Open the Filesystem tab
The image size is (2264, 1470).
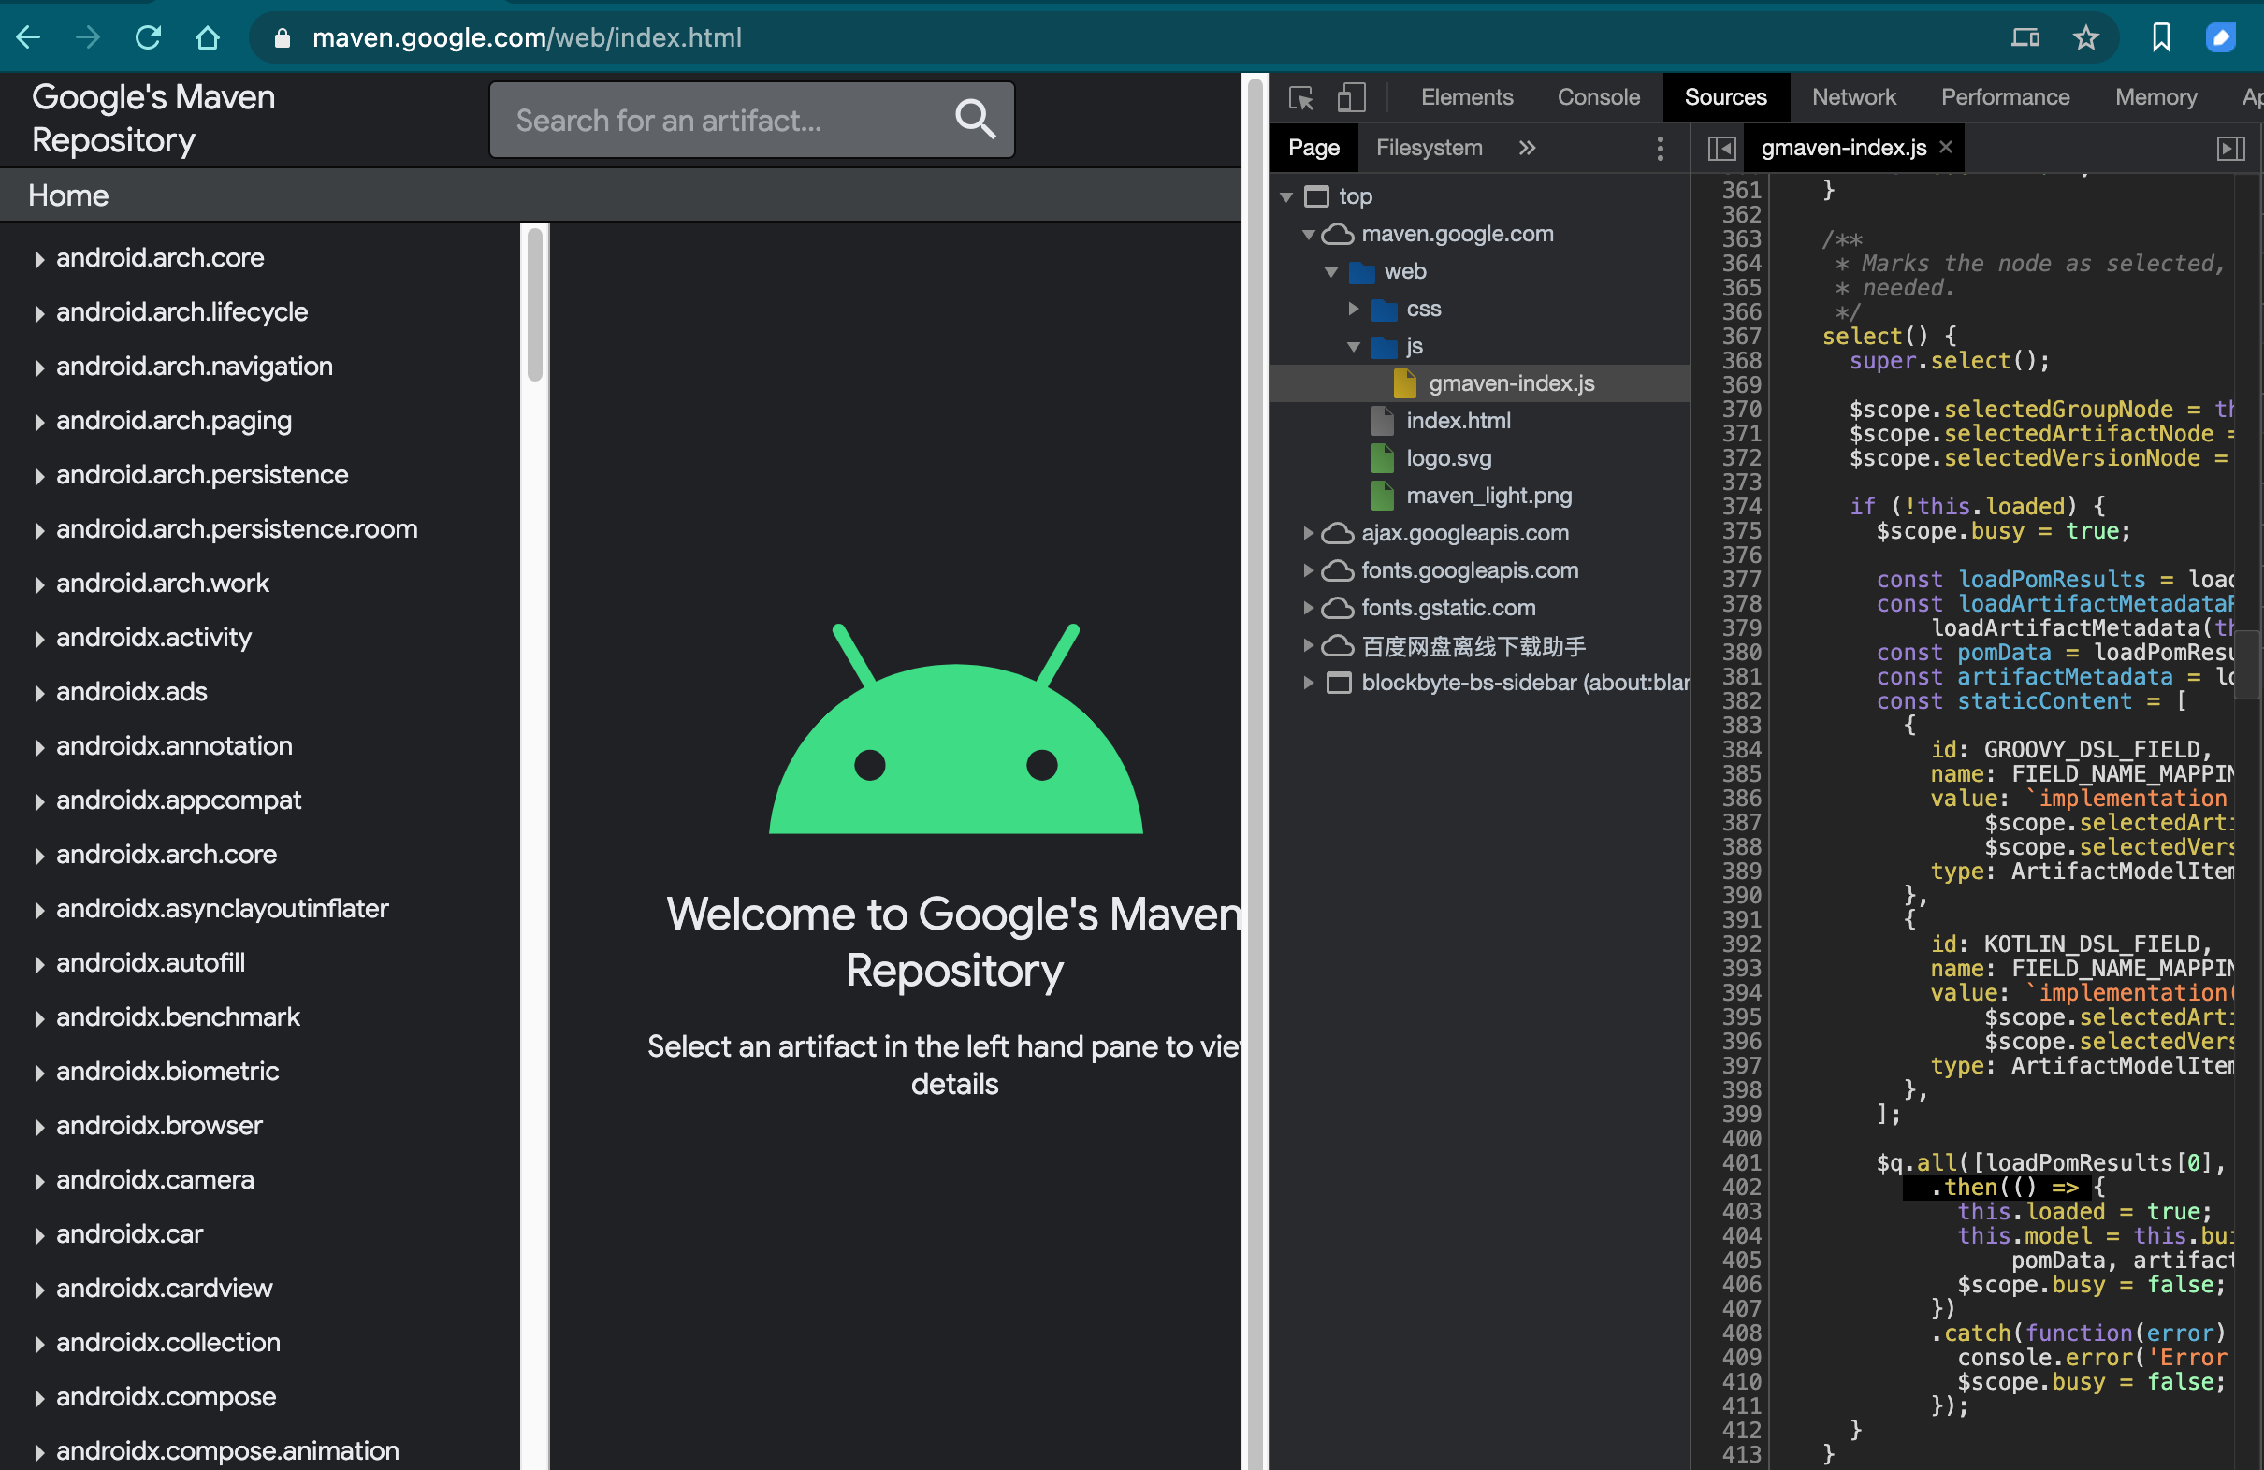1429,149
